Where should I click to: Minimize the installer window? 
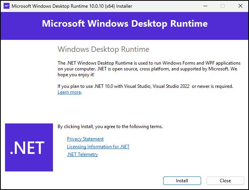click(x=205, y=6)
